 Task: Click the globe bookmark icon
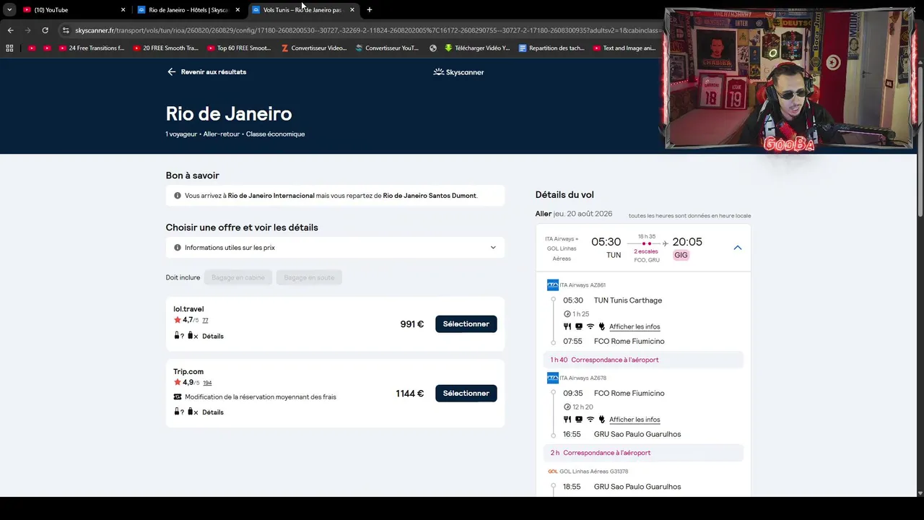click(x=433, y=48)
